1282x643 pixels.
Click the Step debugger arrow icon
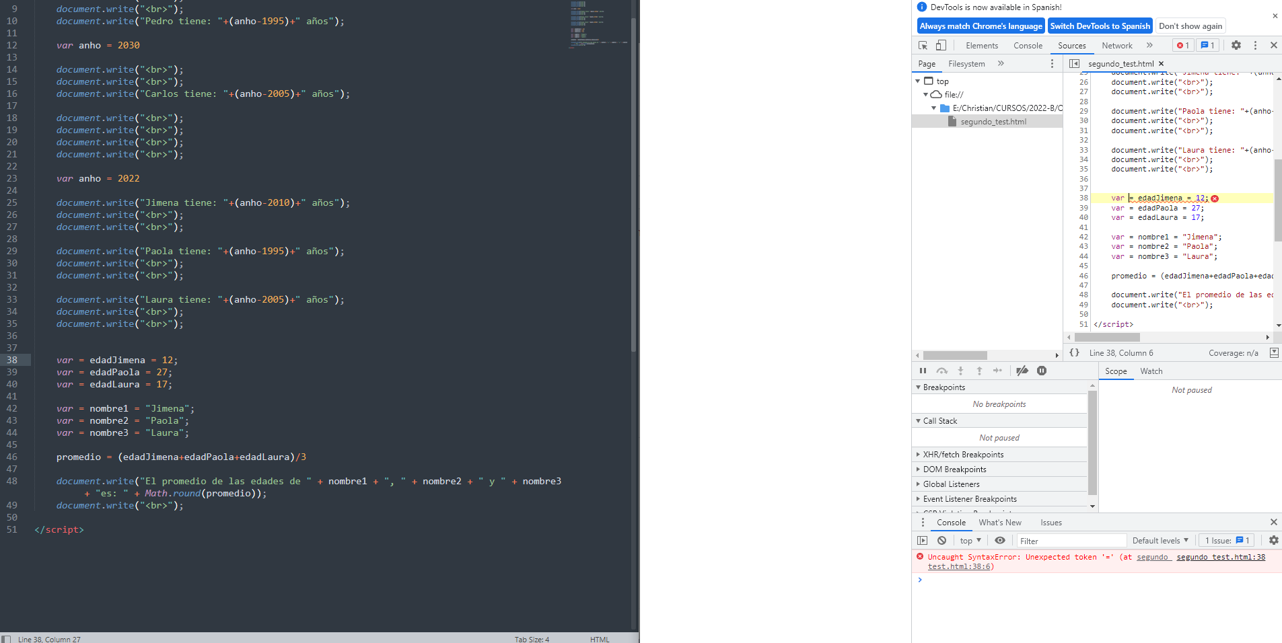point(997,371)
